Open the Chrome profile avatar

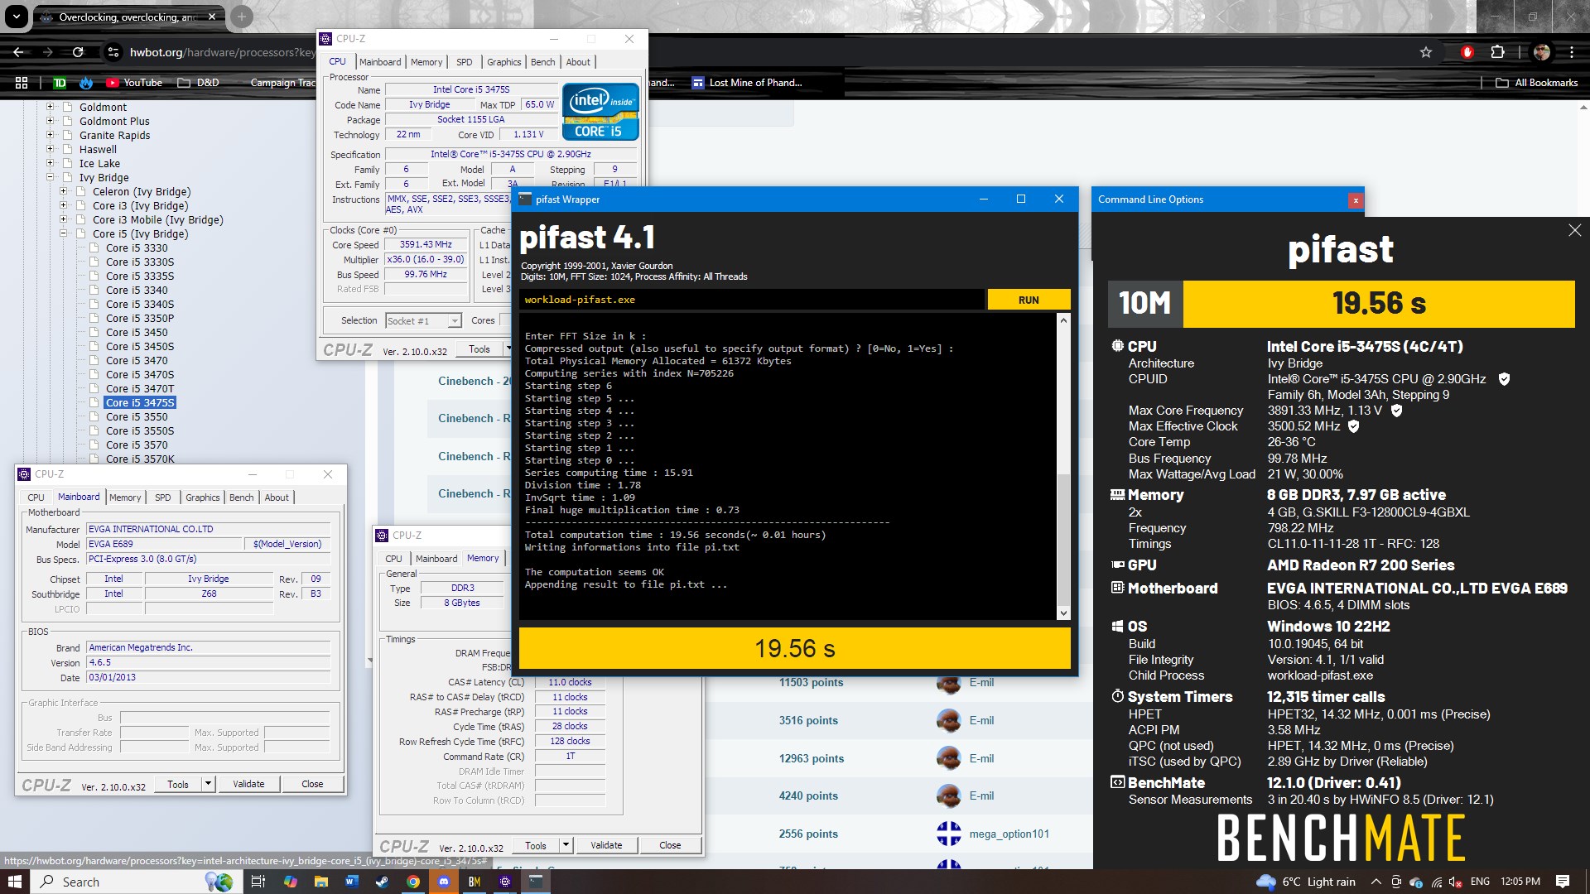(1541, 52)
